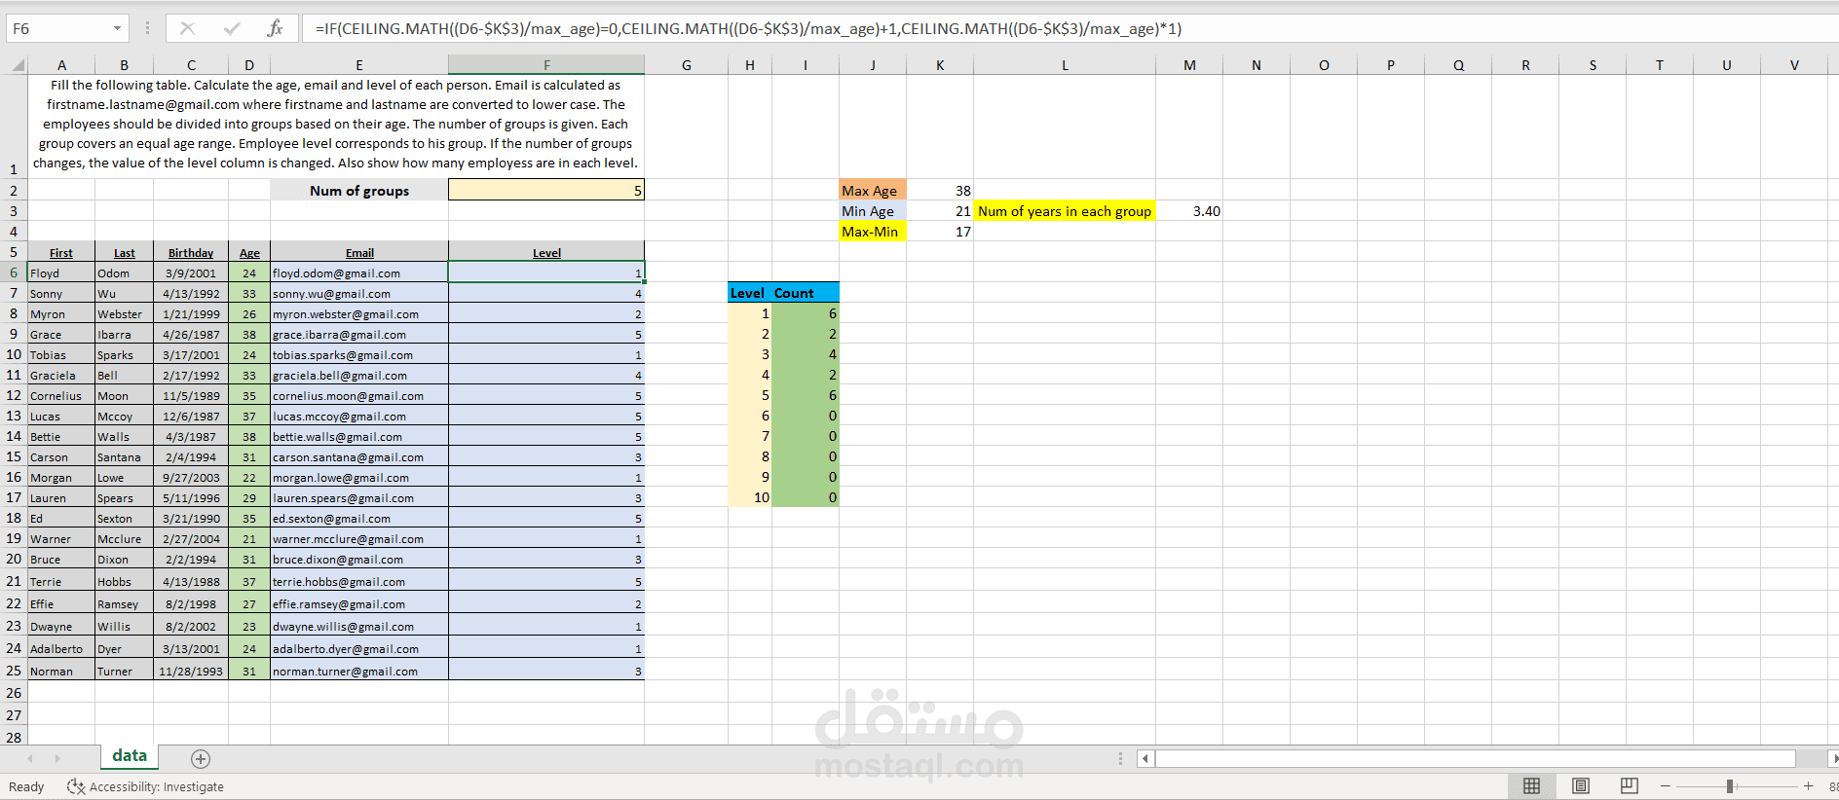Click the floyd.odom@gmail.com cell

point(359,273)
